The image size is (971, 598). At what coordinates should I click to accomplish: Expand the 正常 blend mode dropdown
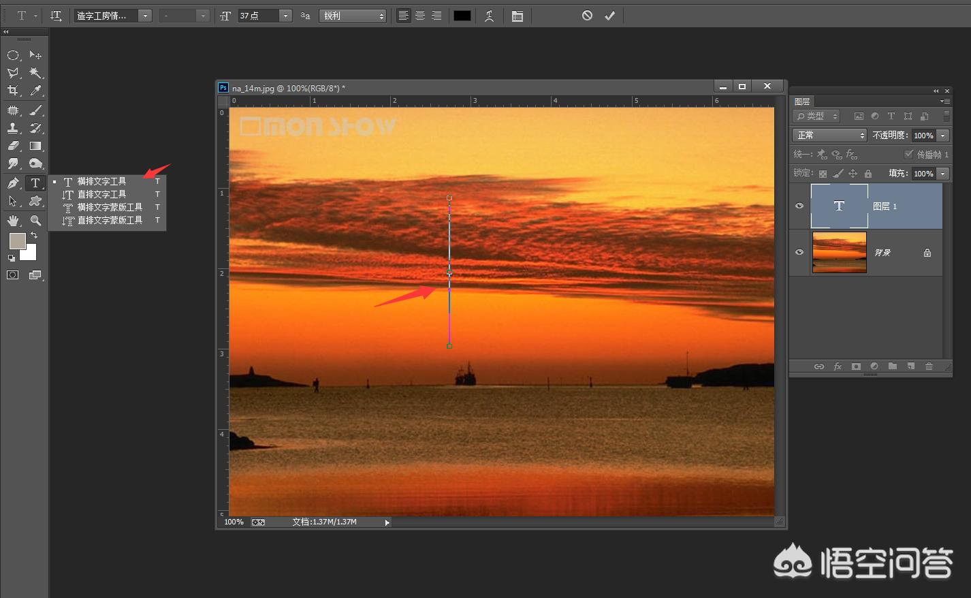tap(829, 136)
